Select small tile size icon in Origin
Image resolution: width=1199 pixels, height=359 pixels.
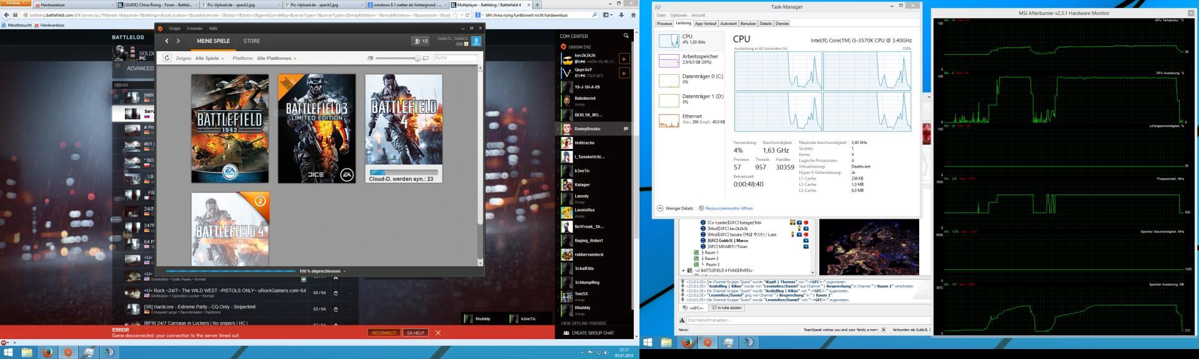370,58
